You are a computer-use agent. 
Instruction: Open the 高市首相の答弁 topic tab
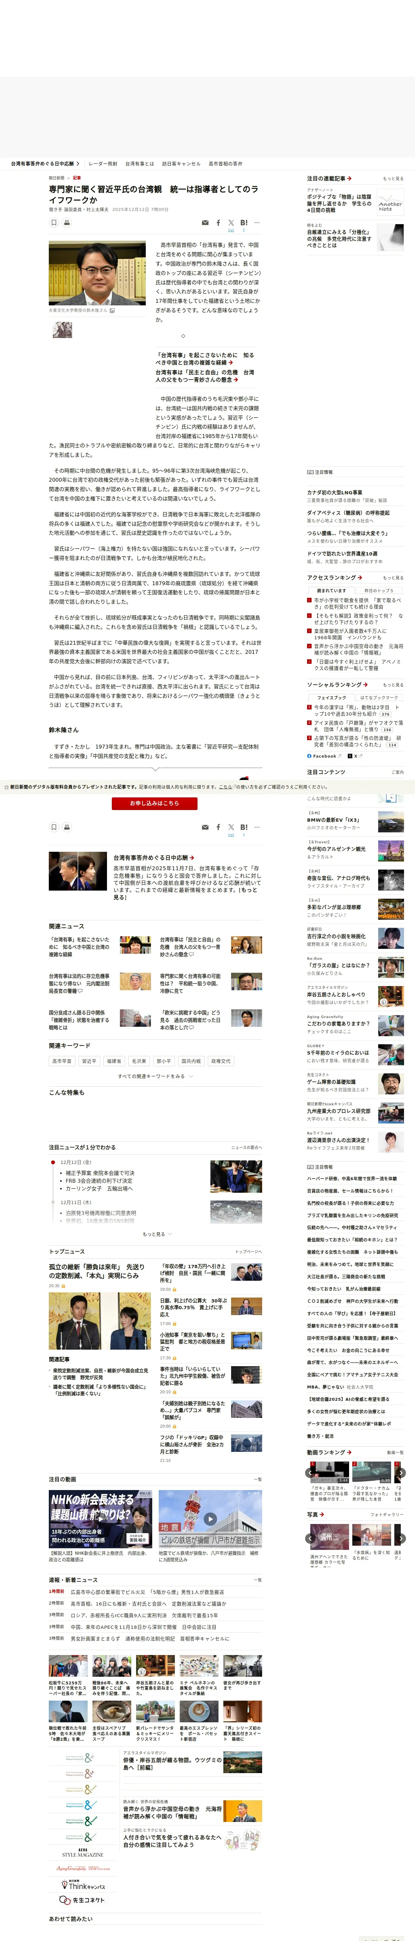[225, 163]
